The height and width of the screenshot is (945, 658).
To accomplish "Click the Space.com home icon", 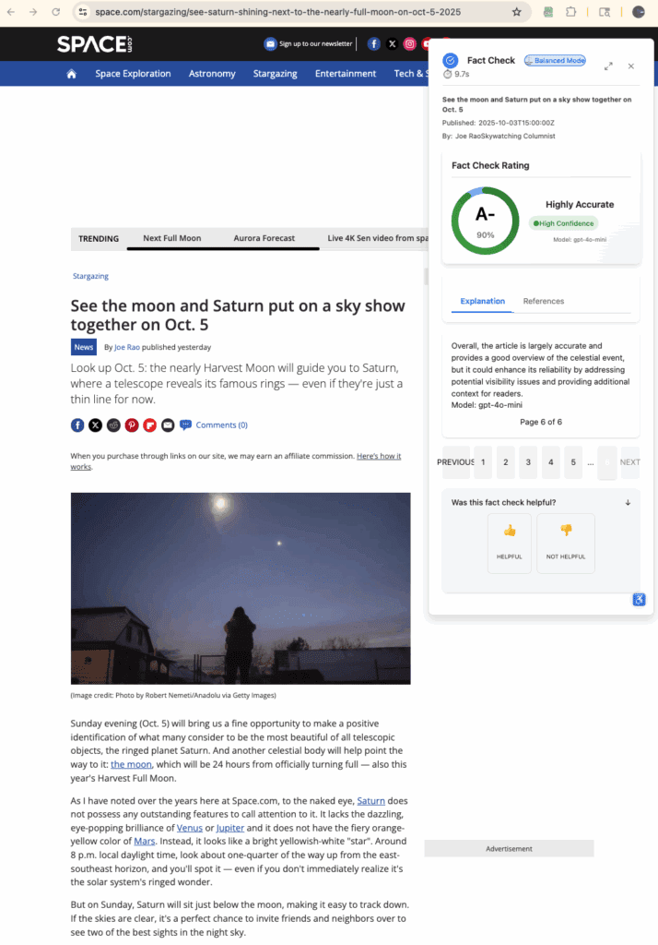I will (71, 74).
